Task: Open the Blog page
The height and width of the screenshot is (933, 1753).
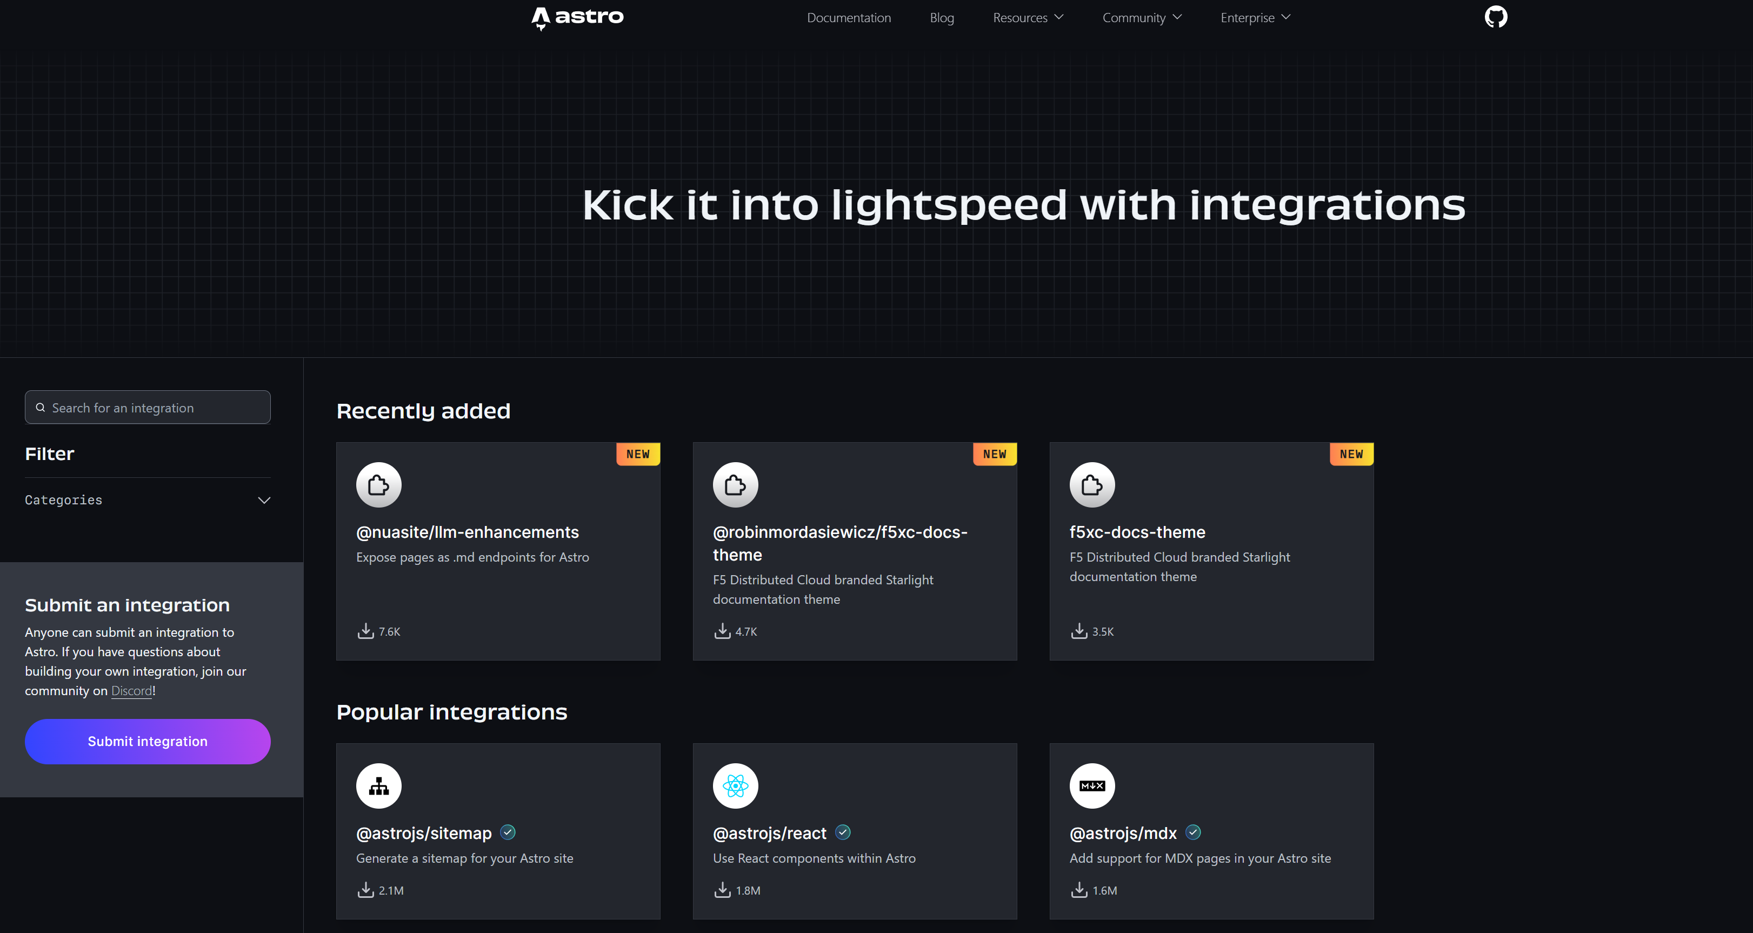Action: tap(942, 18)
